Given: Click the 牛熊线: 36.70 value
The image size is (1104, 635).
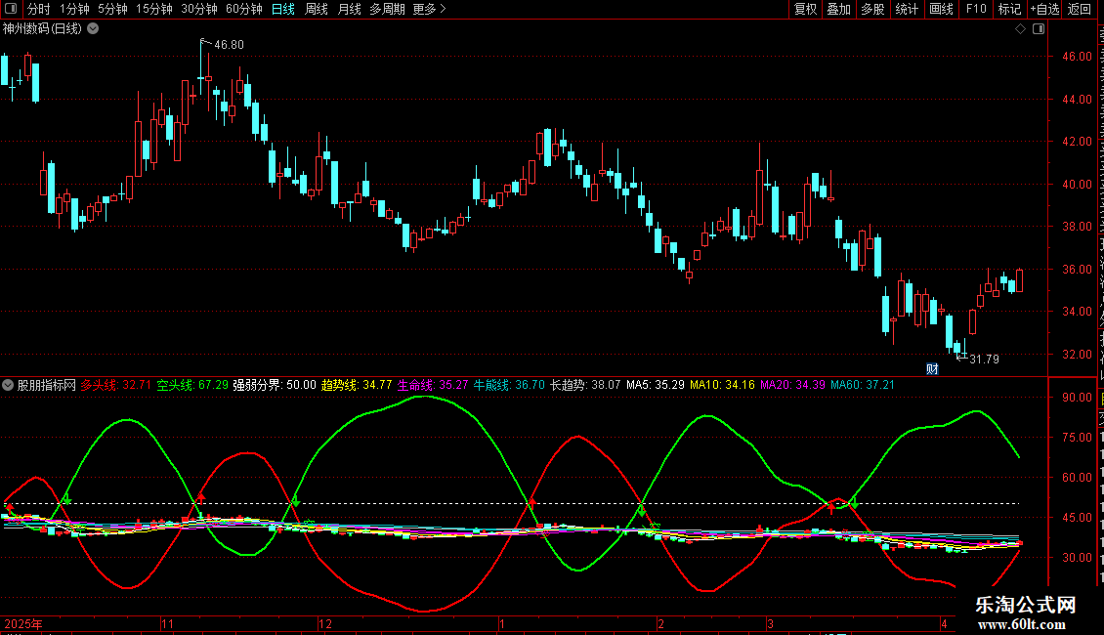Looking at the screenshot, I should coord(509,385).
